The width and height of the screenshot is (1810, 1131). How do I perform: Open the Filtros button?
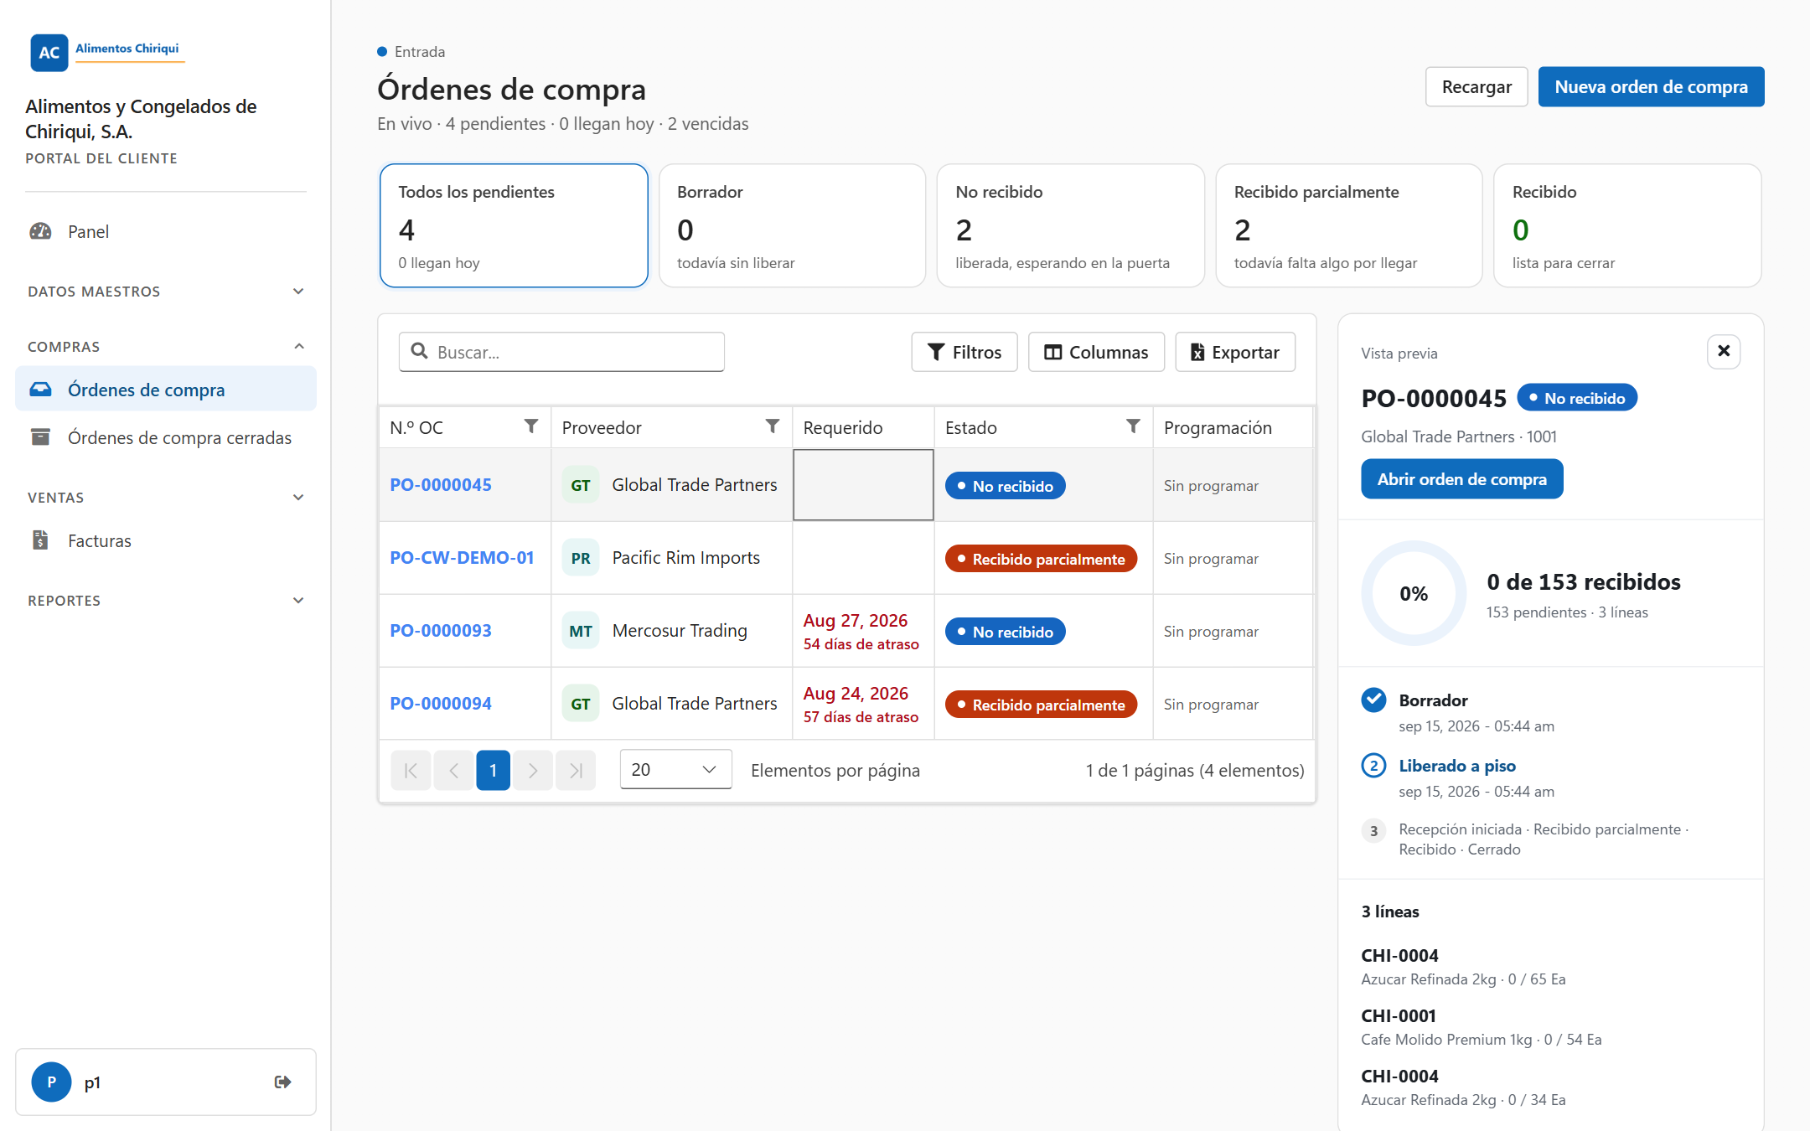tap(964, 352)
